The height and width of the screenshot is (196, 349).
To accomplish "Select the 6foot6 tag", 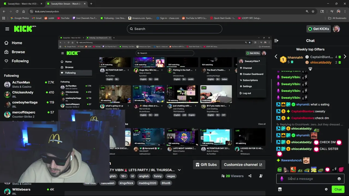I will point(166,183).
